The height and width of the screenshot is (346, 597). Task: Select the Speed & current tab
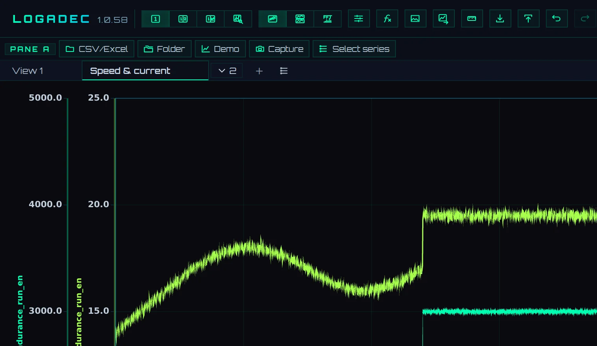point(145,71)
